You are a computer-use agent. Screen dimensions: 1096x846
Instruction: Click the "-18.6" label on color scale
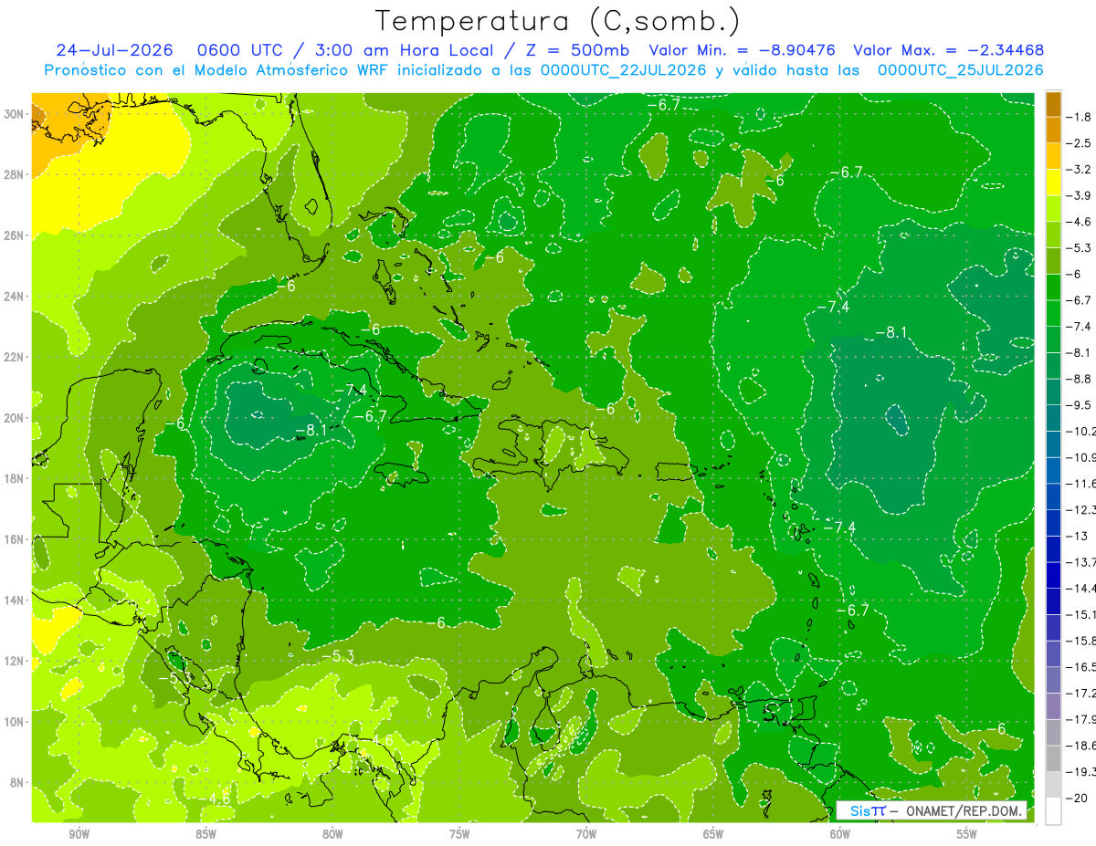tap(1083, 746)
